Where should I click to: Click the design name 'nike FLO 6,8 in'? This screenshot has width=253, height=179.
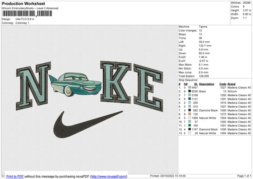click(x=25, y=19)
